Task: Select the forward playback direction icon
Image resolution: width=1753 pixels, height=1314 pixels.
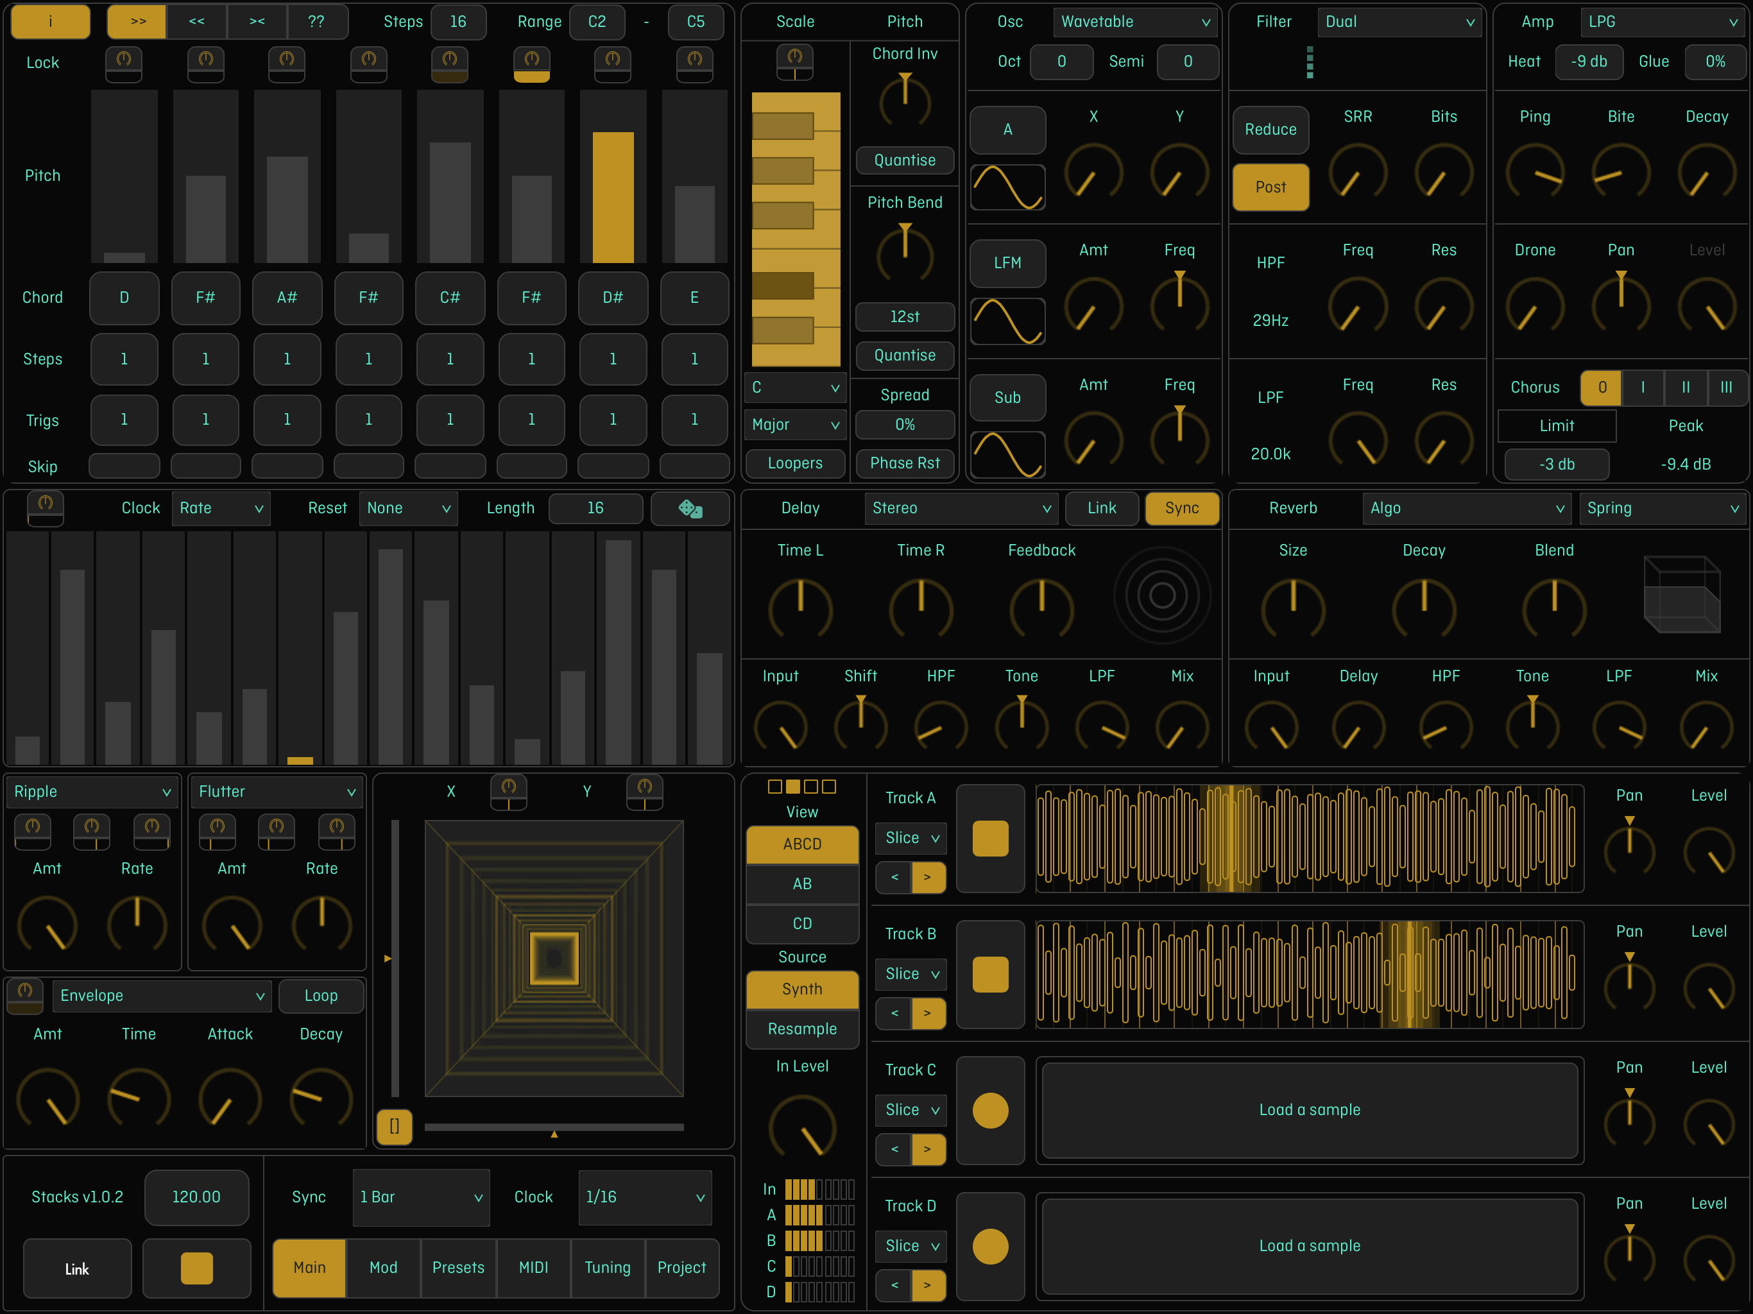Action: (x=136, y=21)
